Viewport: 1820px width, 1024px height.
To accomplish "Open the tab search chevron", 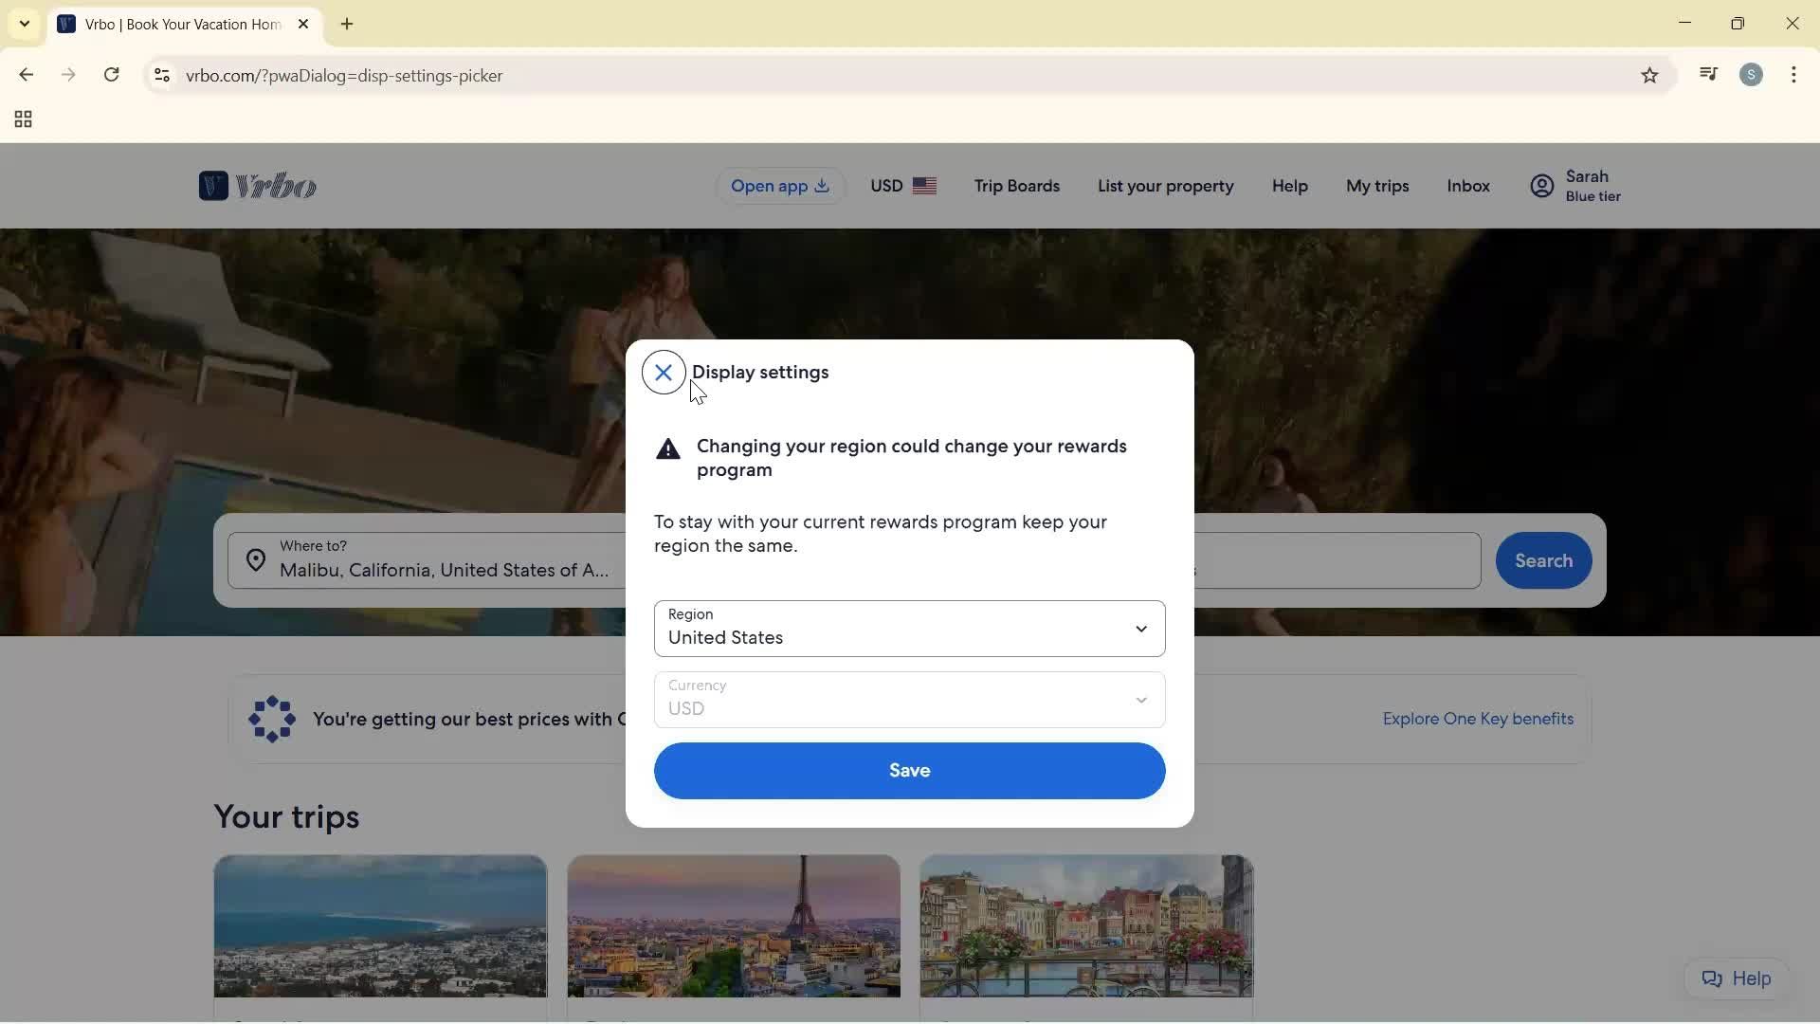I will [24, 24].
